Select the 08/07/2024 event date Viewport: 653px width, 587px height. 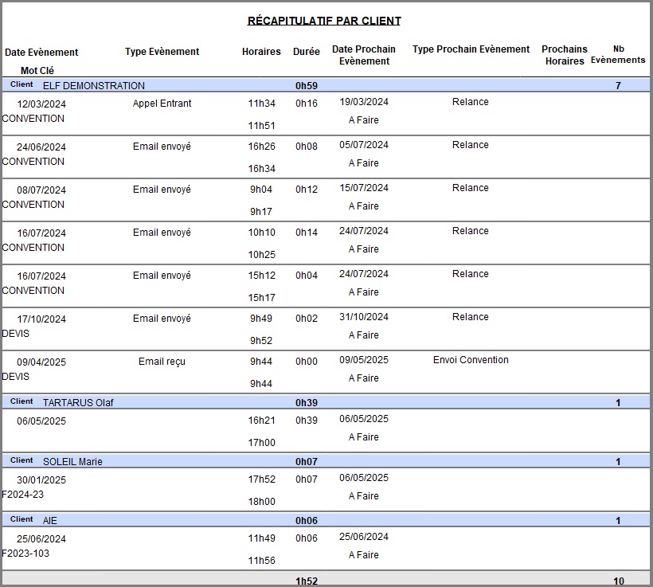click(x=41, y=190)
